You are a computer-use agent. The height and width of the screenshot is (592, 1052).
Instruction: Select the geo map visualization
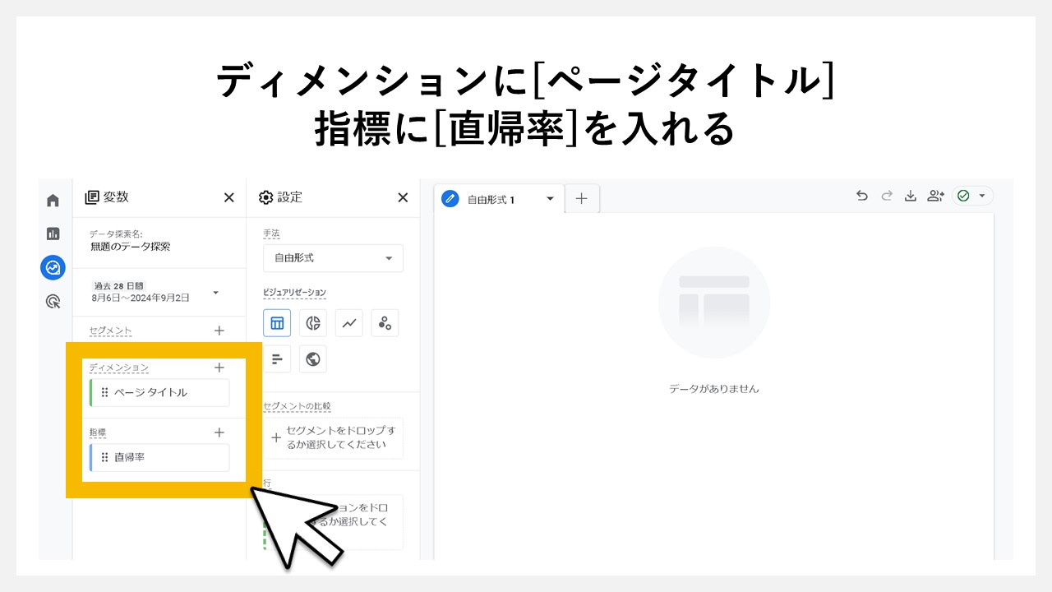click(x=313, y=358)
